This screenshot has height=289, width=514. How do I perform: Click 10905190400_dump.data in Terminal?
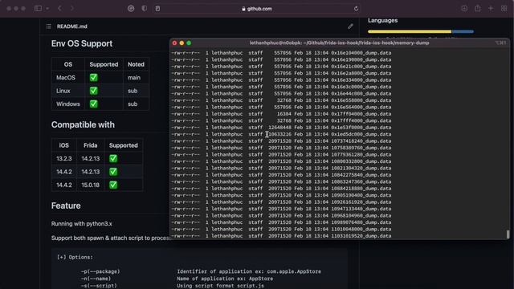361,195
